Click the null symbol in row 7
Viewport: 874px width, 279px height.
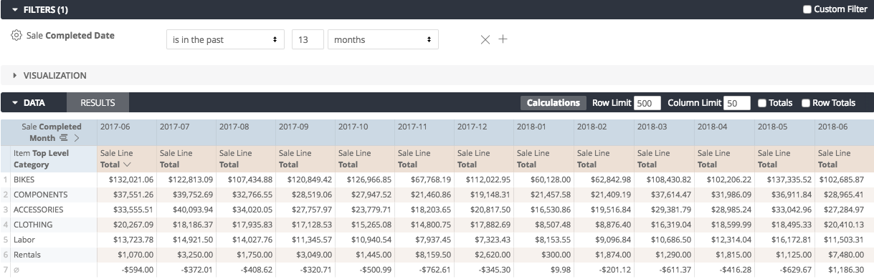tap(16, 270)
